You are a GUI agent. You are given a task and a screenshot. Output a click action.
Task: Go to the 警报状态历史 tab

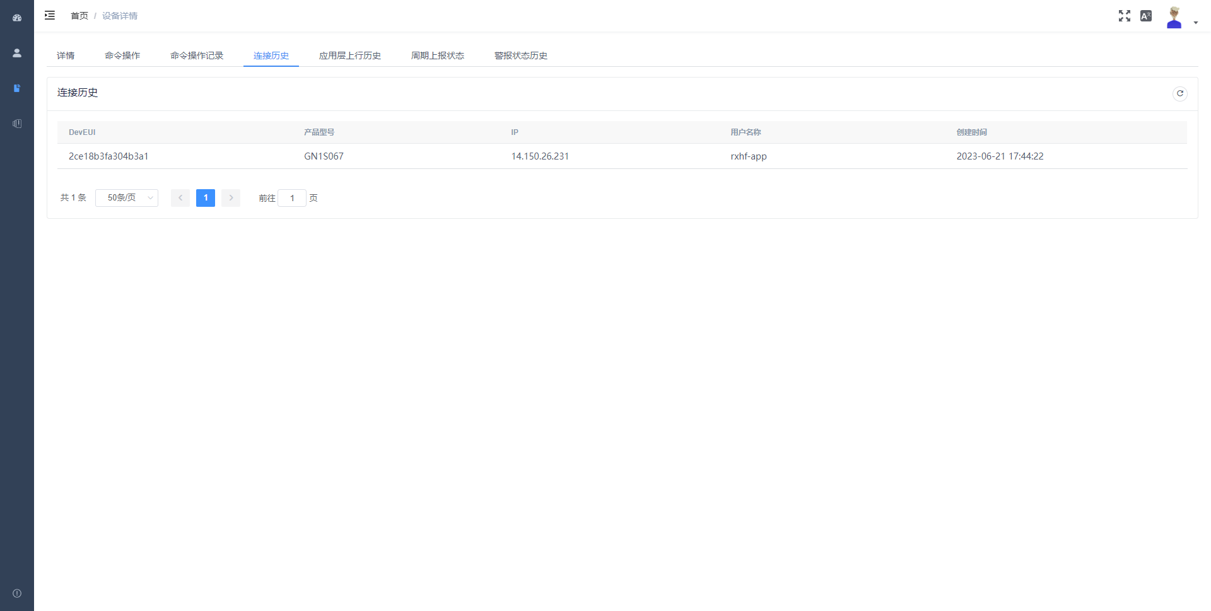(521, 55)
